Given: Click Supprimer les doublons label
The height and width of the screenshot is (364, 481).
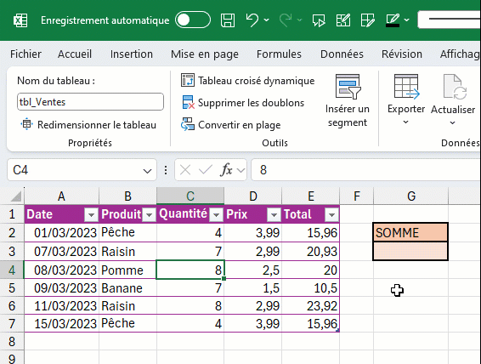Looking at the screenshot, I should coord(251,103).
